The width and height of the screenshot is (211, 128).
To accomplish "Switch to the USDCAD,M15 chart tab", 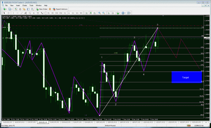I will 148,122.
